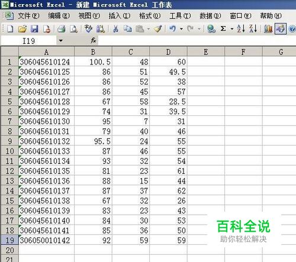Select cell containing 306045610124
The width and height of the screenshot is (296, 262).
[46, 62]
